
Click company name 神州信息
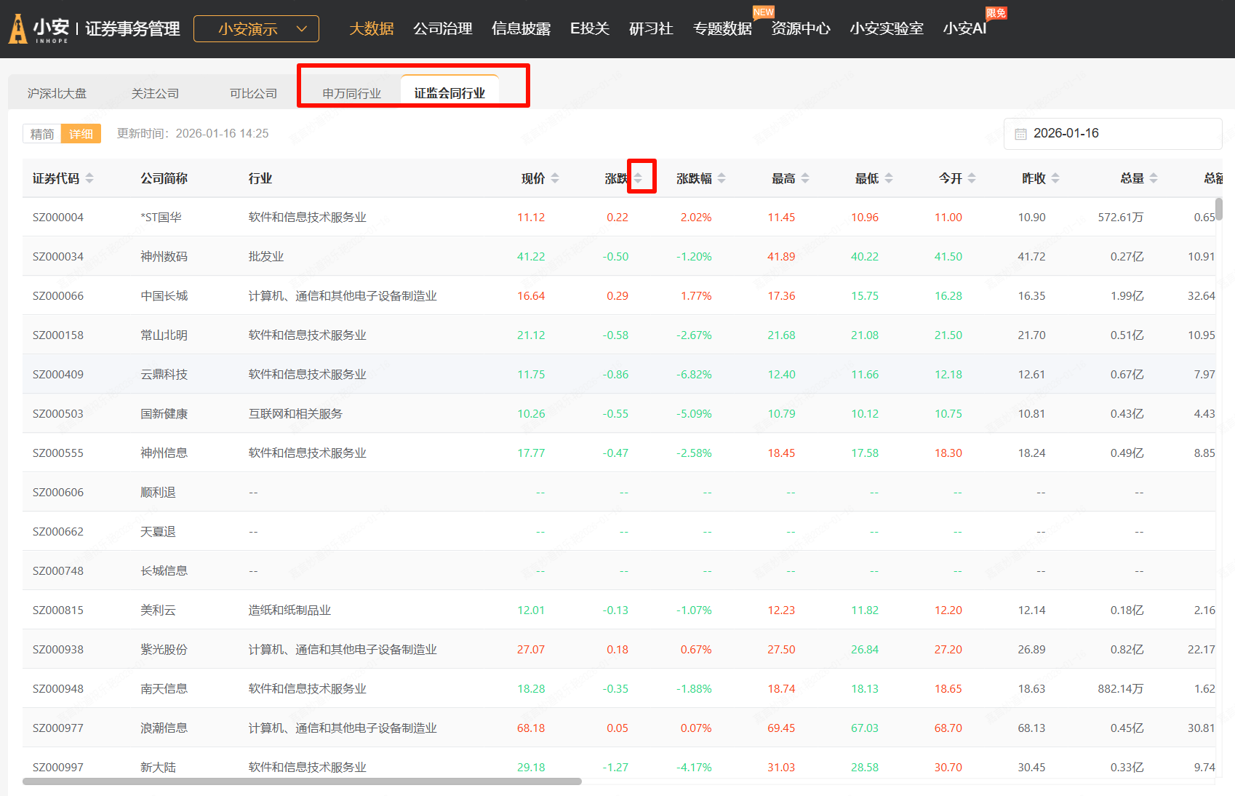[164, 453]
